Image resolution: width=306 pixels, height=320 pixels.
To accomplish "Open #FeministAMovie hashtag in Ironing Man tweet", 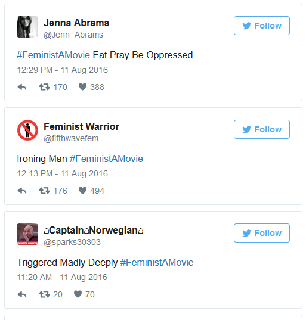I will pyautogui.click(x=106, y=159).
